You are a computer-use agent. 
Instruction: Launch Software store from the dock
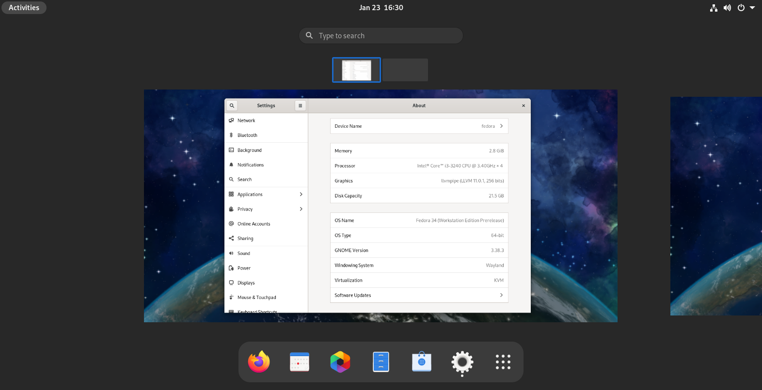pyautogui.click(x=422, y=362)
